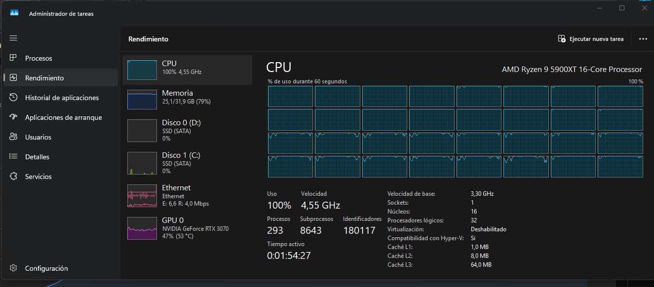The width and height of the screenshot is (654, 287).
Task: Open Task Manager Configuración
Action: [x=13, y=268]
